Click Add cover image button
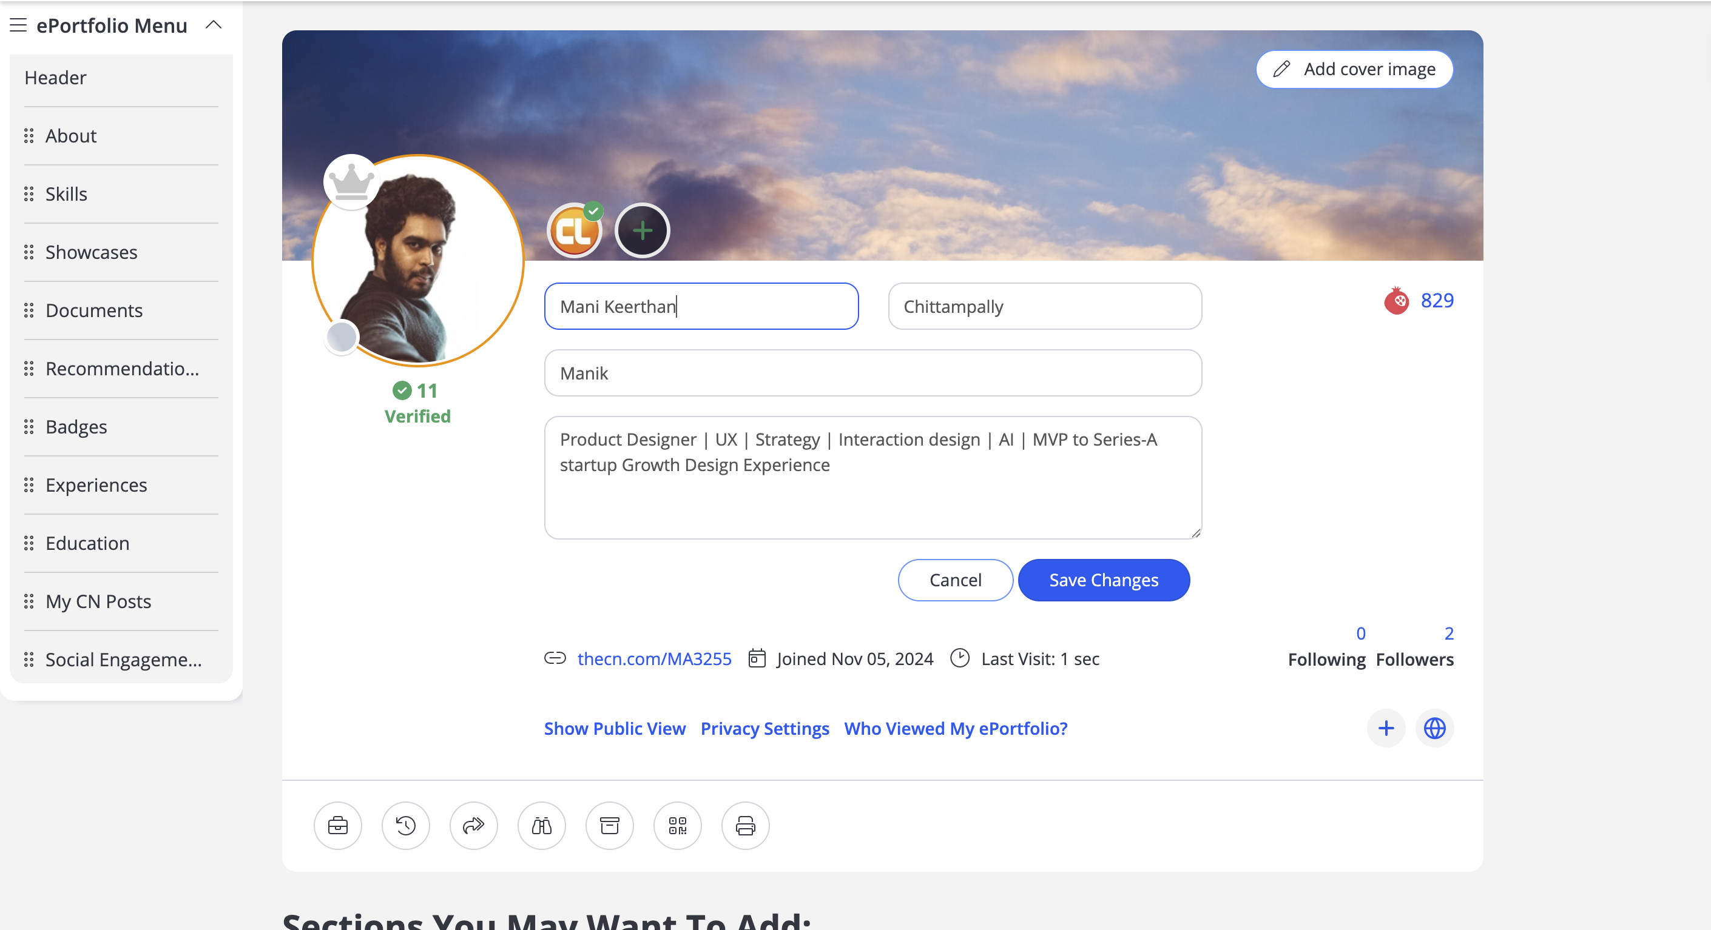The height and width of the screenshot is (930, 1711). click(x=1354, y=69)
